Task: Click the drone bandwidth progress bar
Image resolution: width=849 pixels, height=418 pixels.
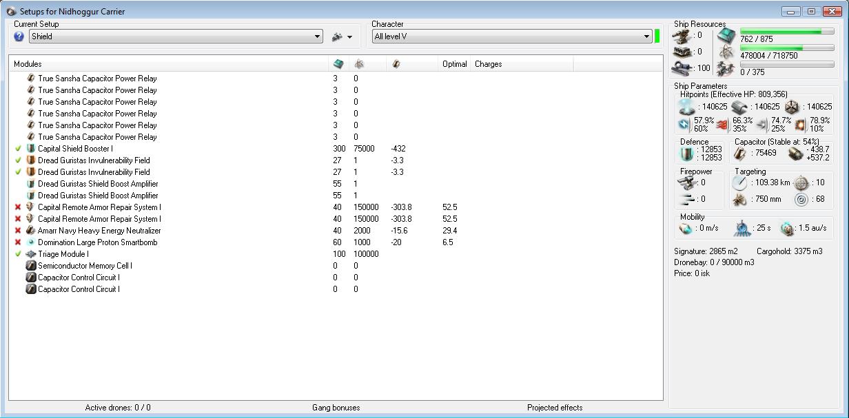Action: point(788,65)
